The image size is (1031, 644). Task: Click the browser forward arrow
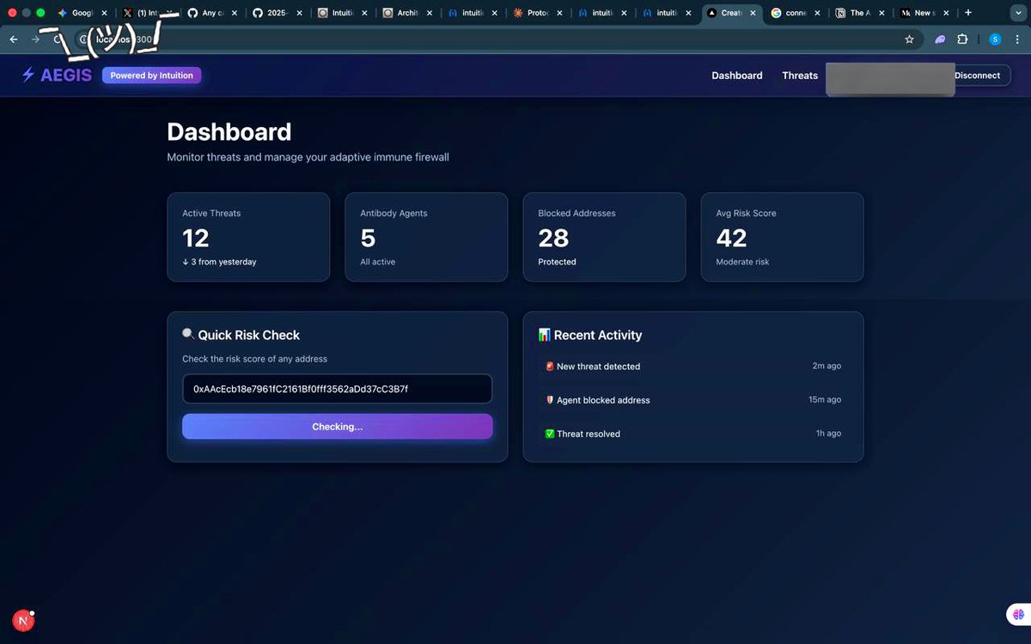35,39
